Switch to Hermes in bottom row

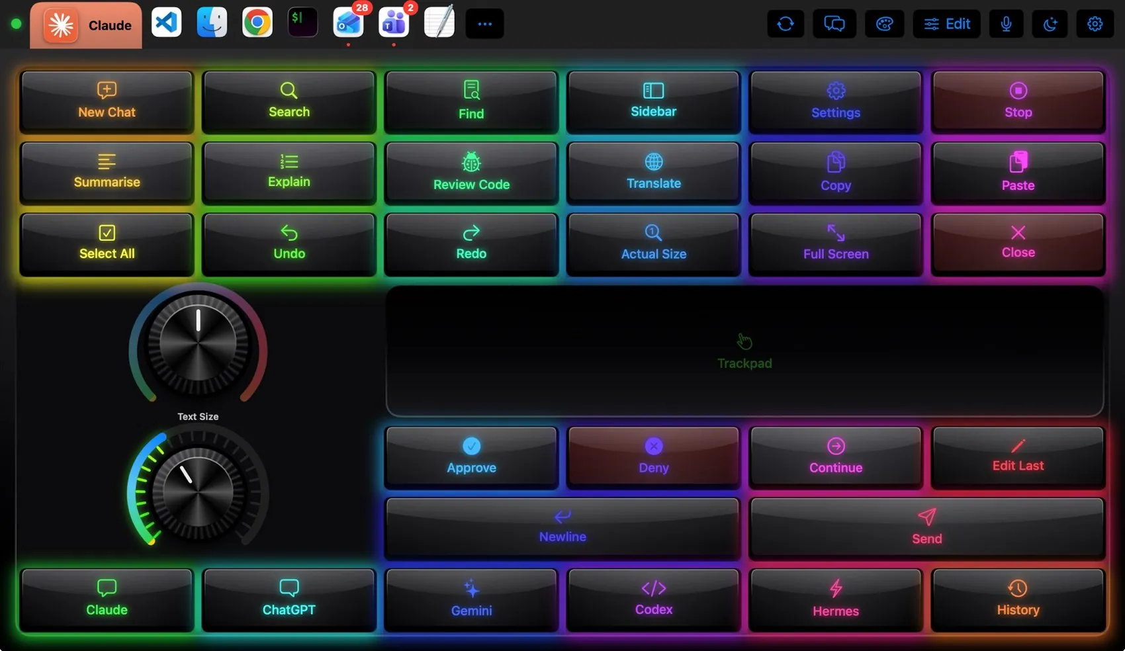click(836, 599)
